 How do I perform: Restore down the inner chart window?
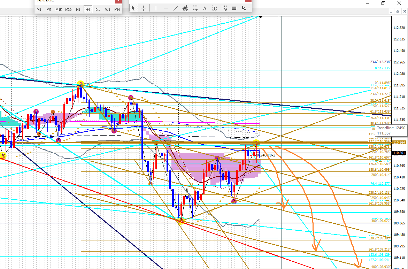click(398, 11)
